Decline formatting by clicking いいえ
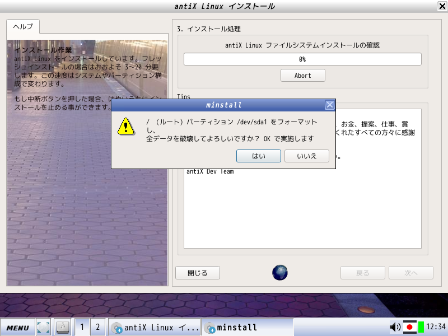448x336 pixels. [x=306, y=156]
